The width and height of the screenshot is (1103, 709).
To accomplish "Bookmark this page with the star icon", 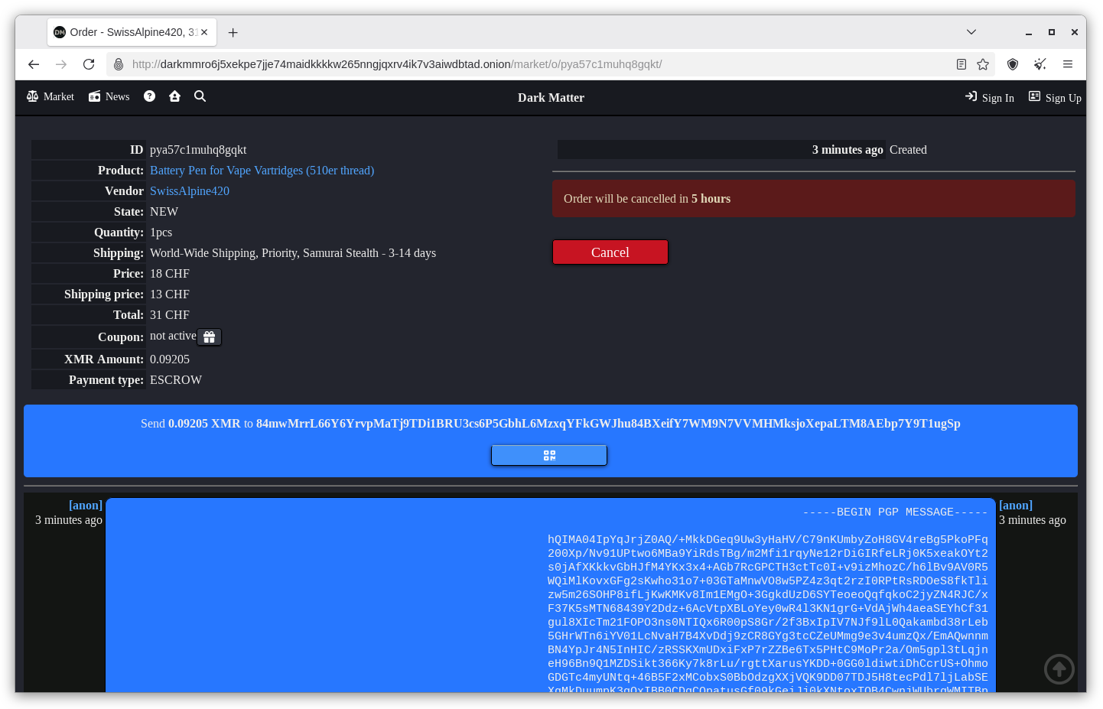I will pos(983,64).
